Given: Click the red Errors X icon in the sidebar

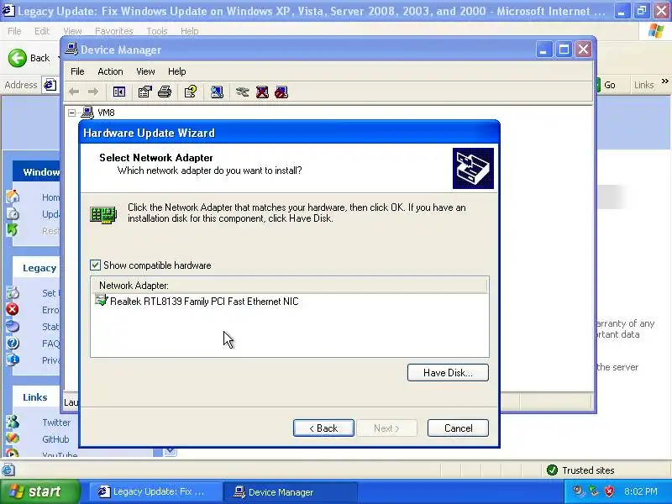Looking at the screenshot, I should click(13, 309).
